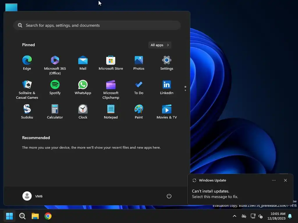Screen dimensions: 298x223
Task: Open File Explorer from the taskbar
Action: pos(35,216)
